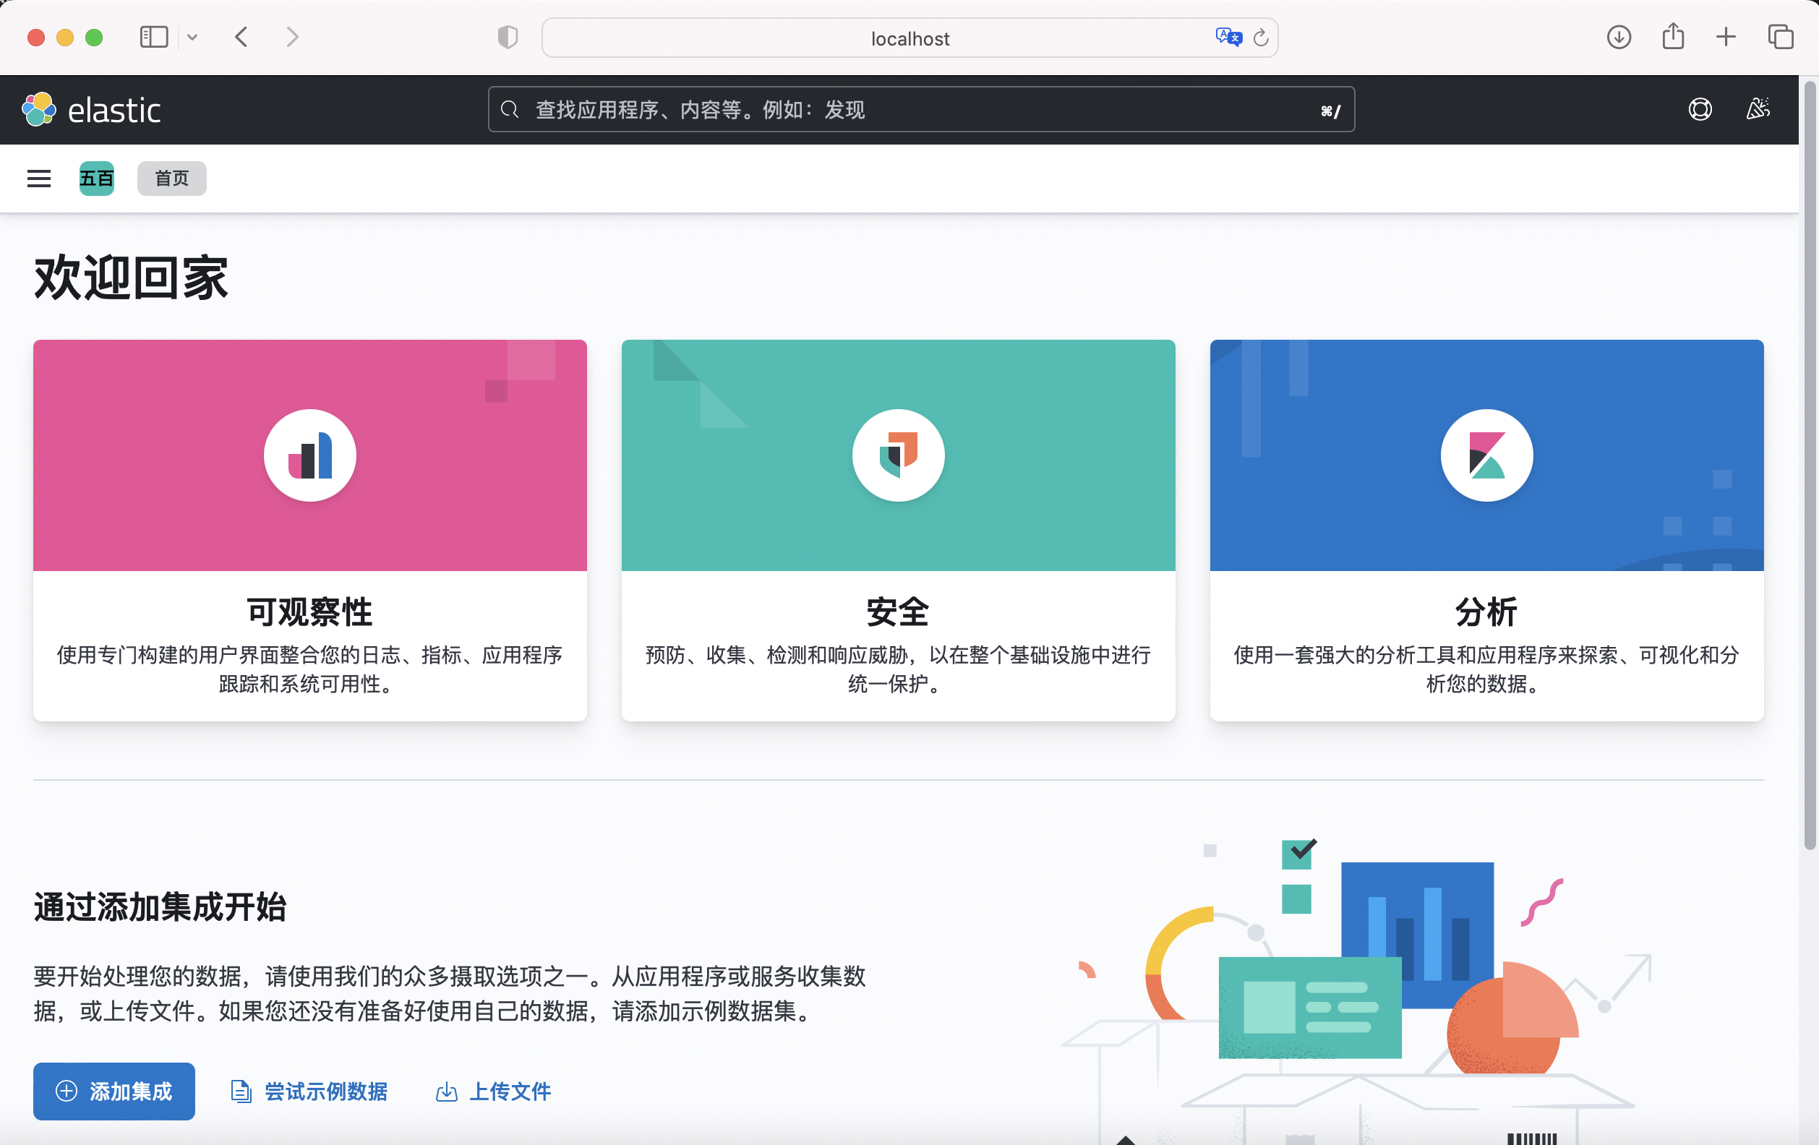Open the help lifebuoy icon menu
The width and height of the screenshot is (1819, 1145).
tap(1700, 110)
